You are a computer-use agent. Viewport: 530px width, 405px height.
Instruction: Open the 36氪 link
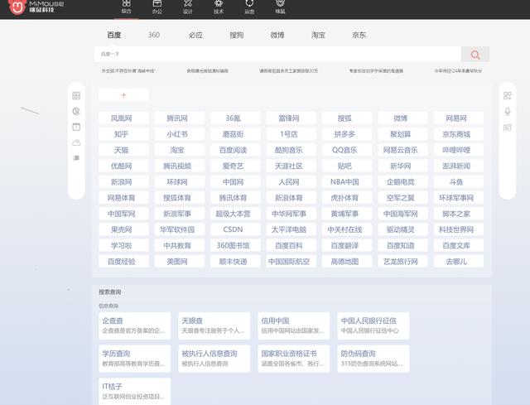[x=235, y=118]
